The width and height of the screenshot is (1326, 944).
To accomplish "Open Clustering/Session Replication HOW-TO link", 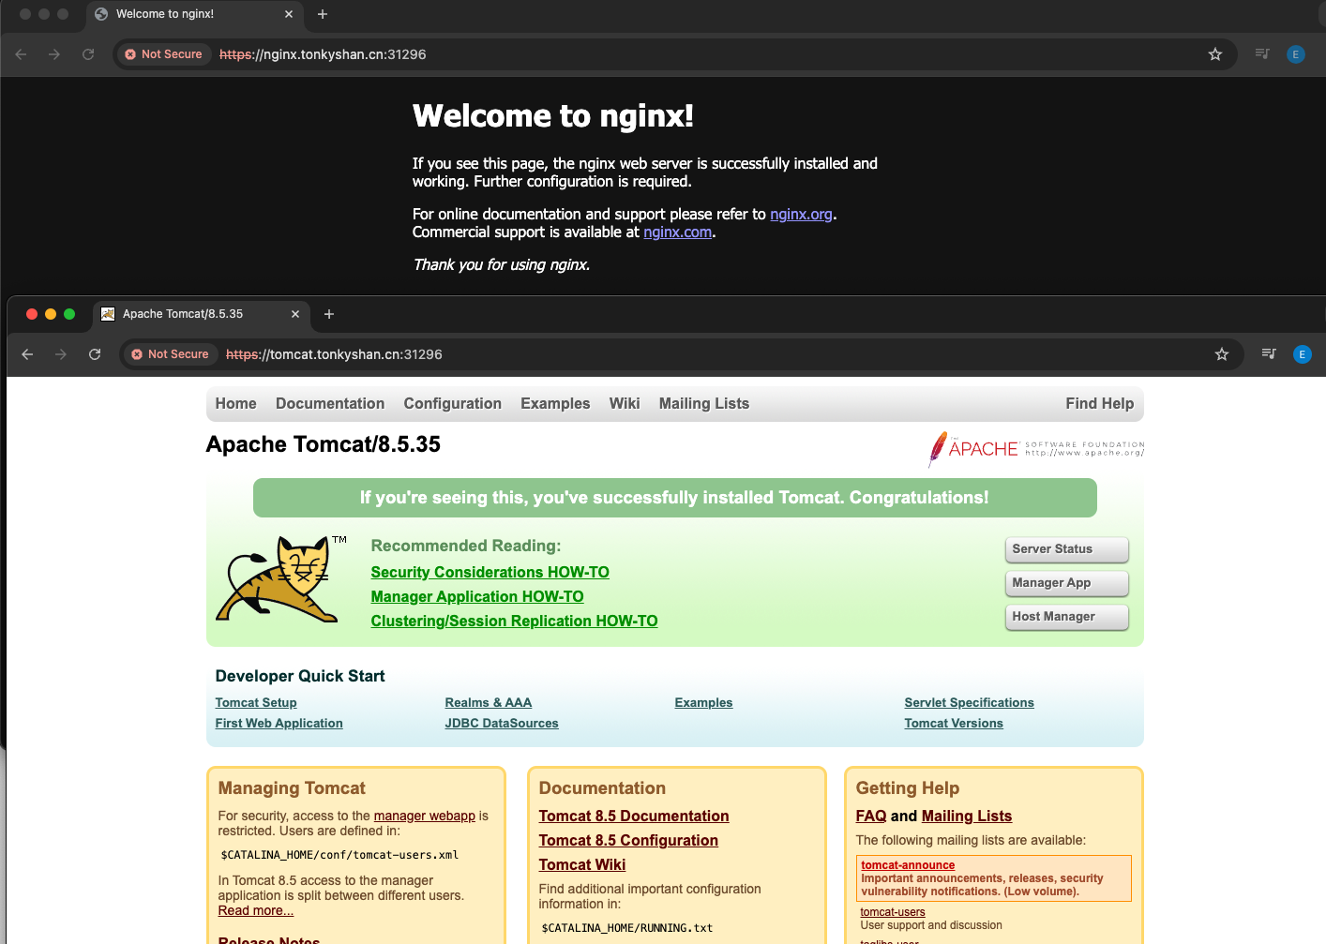I will click(514, 622).
